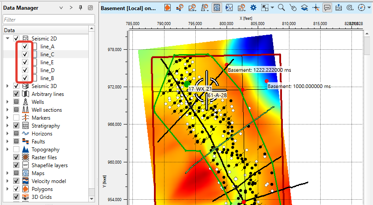The image size is (373, 205).
Task: Toggle the annotation speech bubble tool
Action: [x=327, y=8]
